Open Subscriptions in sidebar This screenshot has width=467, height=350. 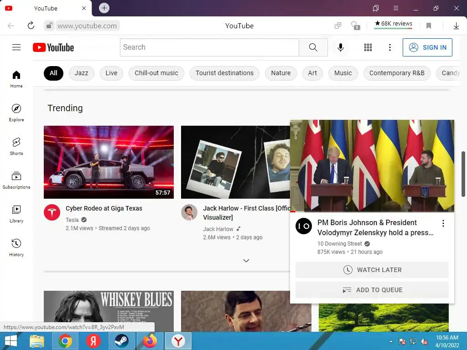16,180
